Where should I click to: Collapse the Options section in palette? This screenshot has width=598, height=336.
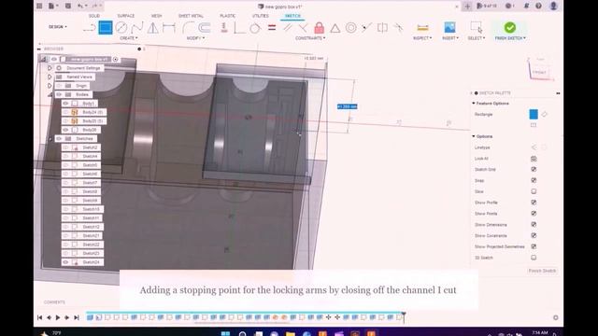(x=474, y=136)
